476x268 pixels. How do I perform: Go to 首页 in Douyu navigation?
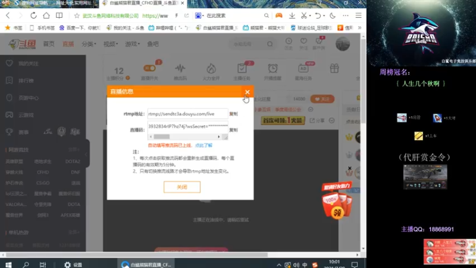pos(49,44)
